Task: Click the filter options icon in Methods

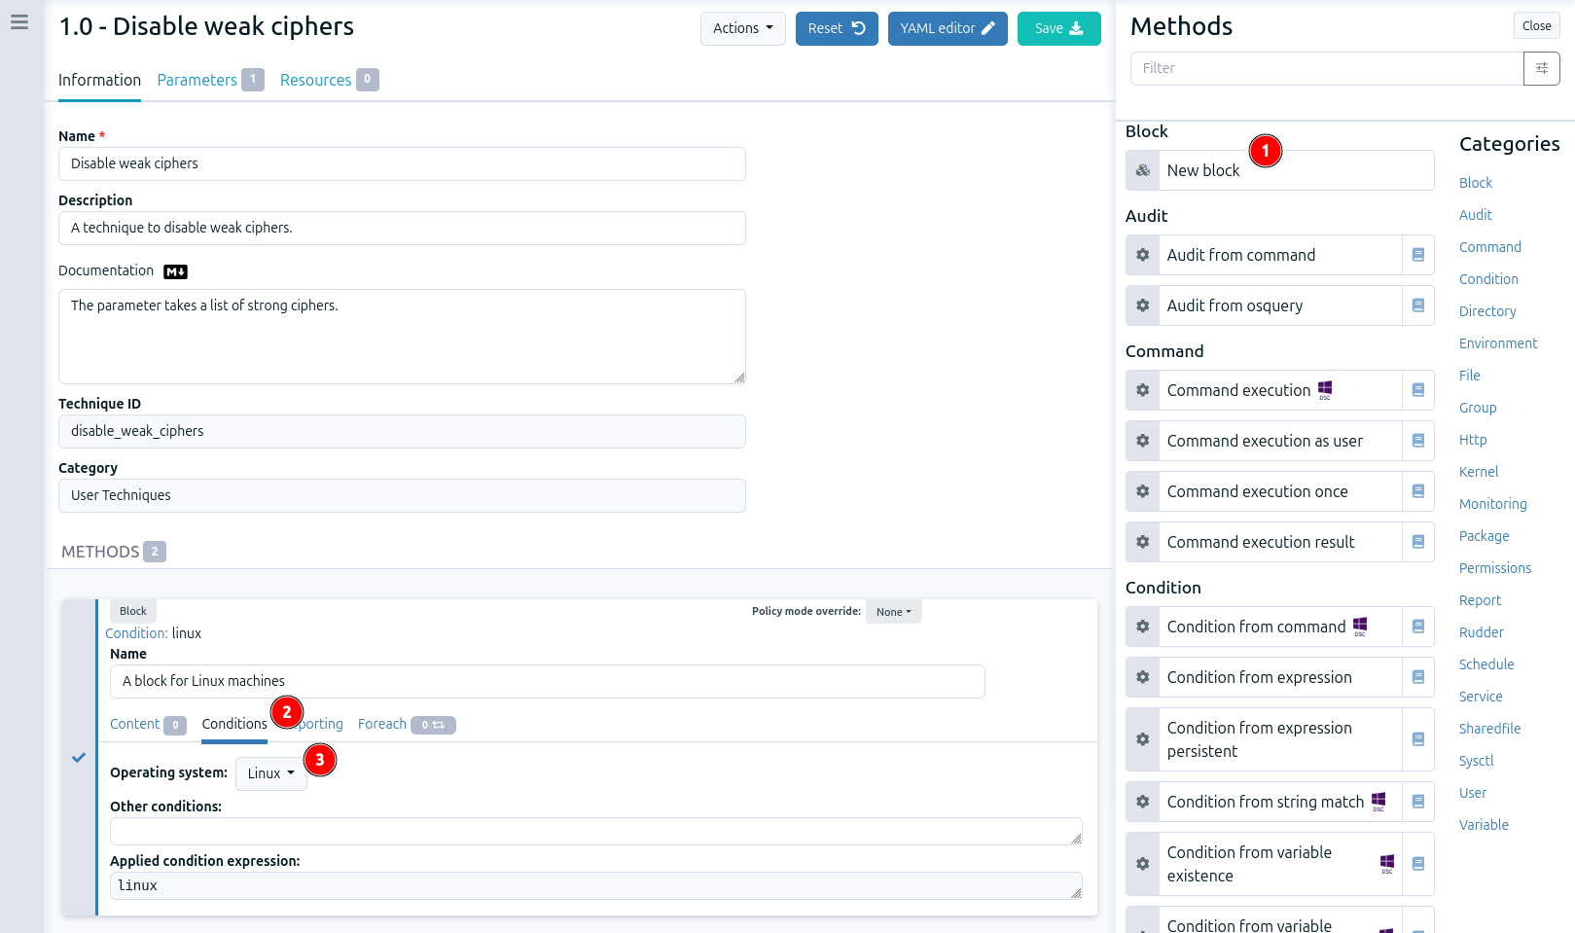Action: [1541, 68]
